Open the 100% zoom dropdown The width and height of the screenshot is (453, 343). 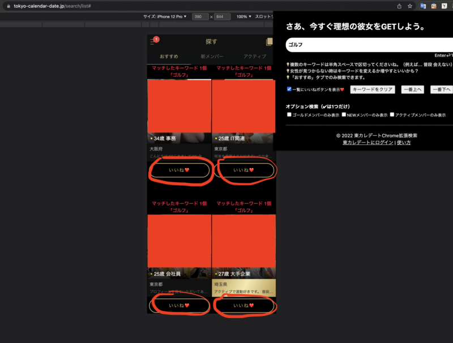coord(244,16)
